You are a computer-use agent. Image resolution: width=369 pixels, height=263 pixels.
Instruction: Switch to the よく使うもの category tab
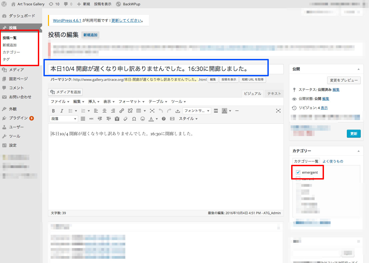(333, 161)
